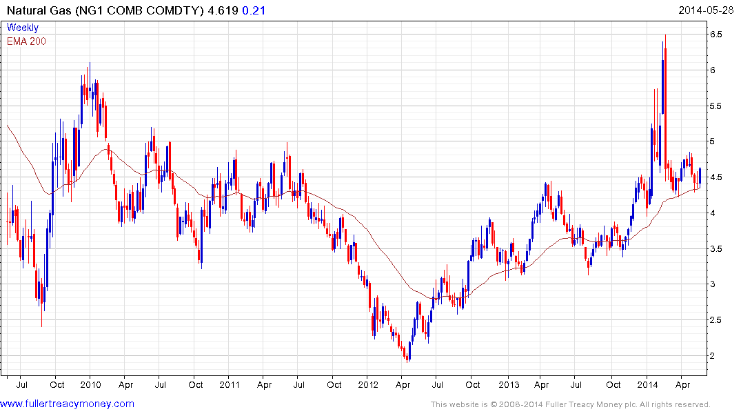The height and width of the screenshot is (414, 741).
Task: Click the lowest candle at the April 2012 bottom
Action: click(x=407, y=357)
